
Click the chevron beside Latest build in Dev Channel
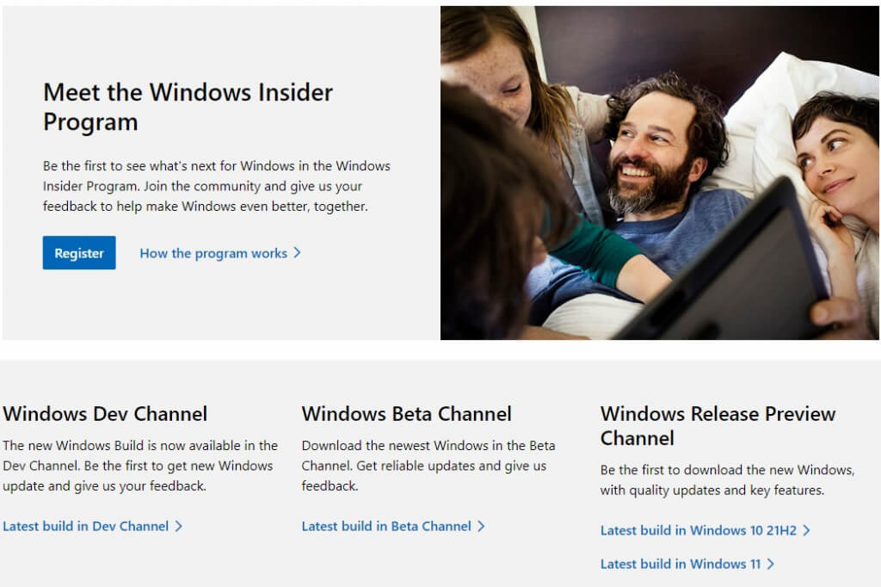tap(179, 526)
